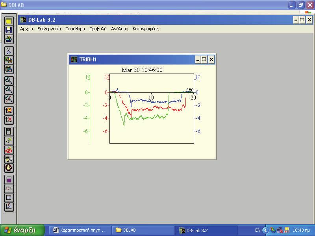
Task: Cut selection using the scissors icon
Action: pyautogui.click(x=9, y=51)
